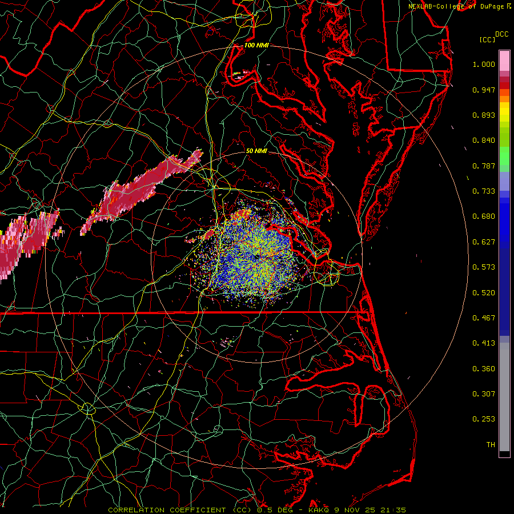Click the 0.573 color scale value
Viewport: 514px width, 514px height.
tap(484, 267)
